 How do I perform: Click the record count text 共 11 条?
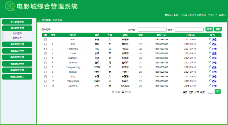(115, 92)
